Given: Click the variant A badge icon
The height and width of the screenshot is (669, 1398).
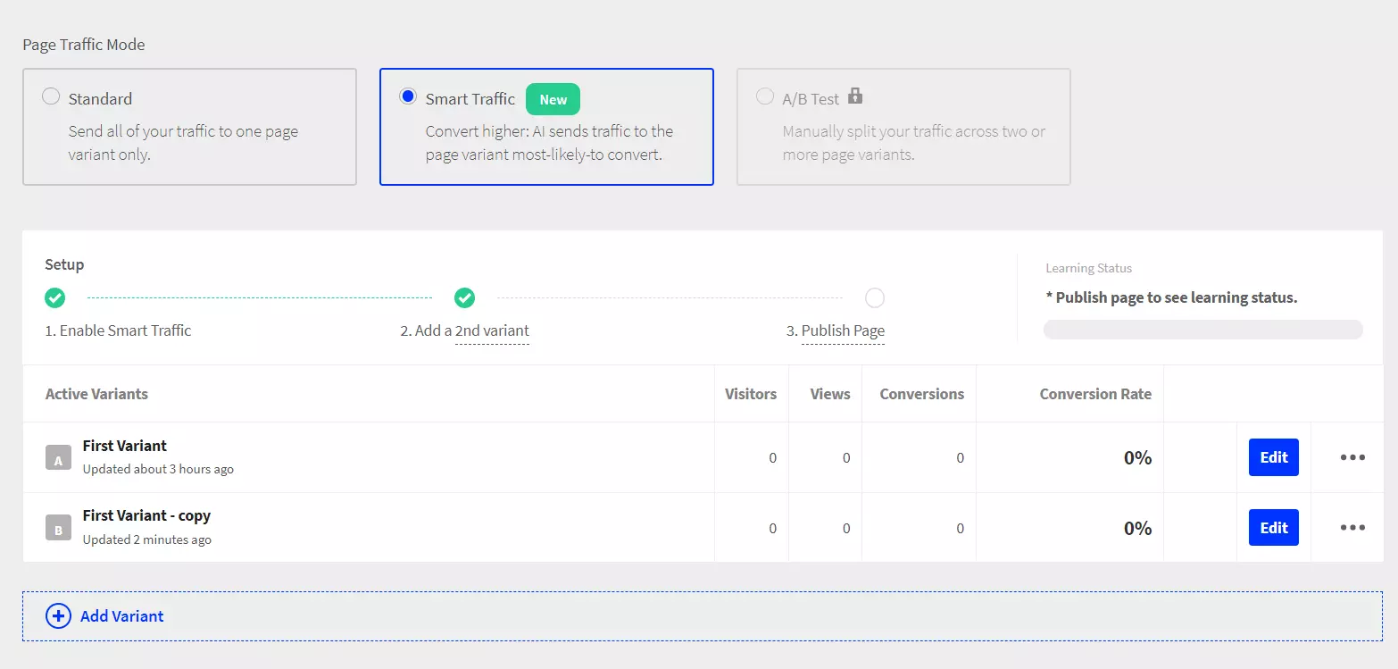Looking at the screenshot, I should coord(58,458).
